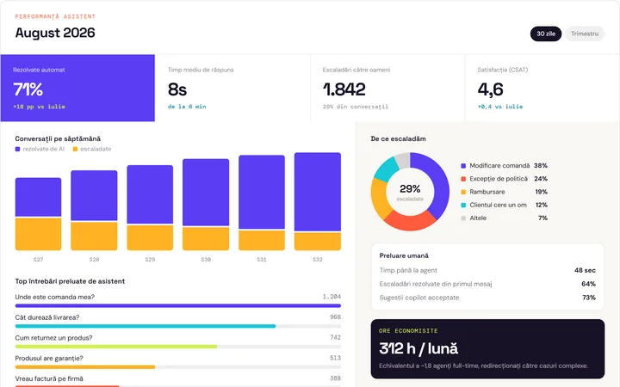Click the 'de la 6 min' label
Image resolution: width=620 pixels, height=387 pixels.
(x=187, y=107)
